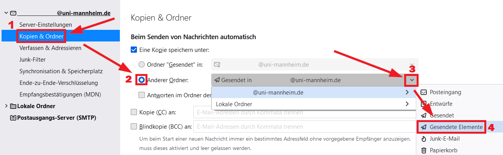Image resolution: width=503 pixels, height=155 pixels.
Task: Enable the Blindkopie (BCC) an checkbox
Action: 134,126
